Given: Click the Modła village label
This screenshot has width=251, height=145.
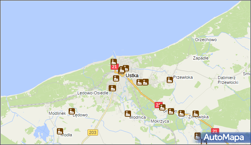Looking at the screenshot, I should tap(66, 135).
